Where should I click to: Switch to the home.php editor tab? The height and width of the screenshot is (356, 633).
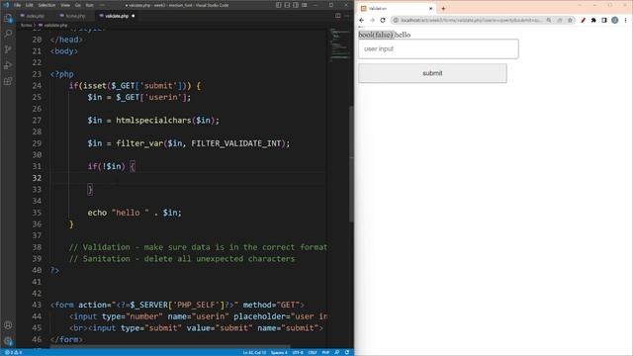tap(75, 16)
